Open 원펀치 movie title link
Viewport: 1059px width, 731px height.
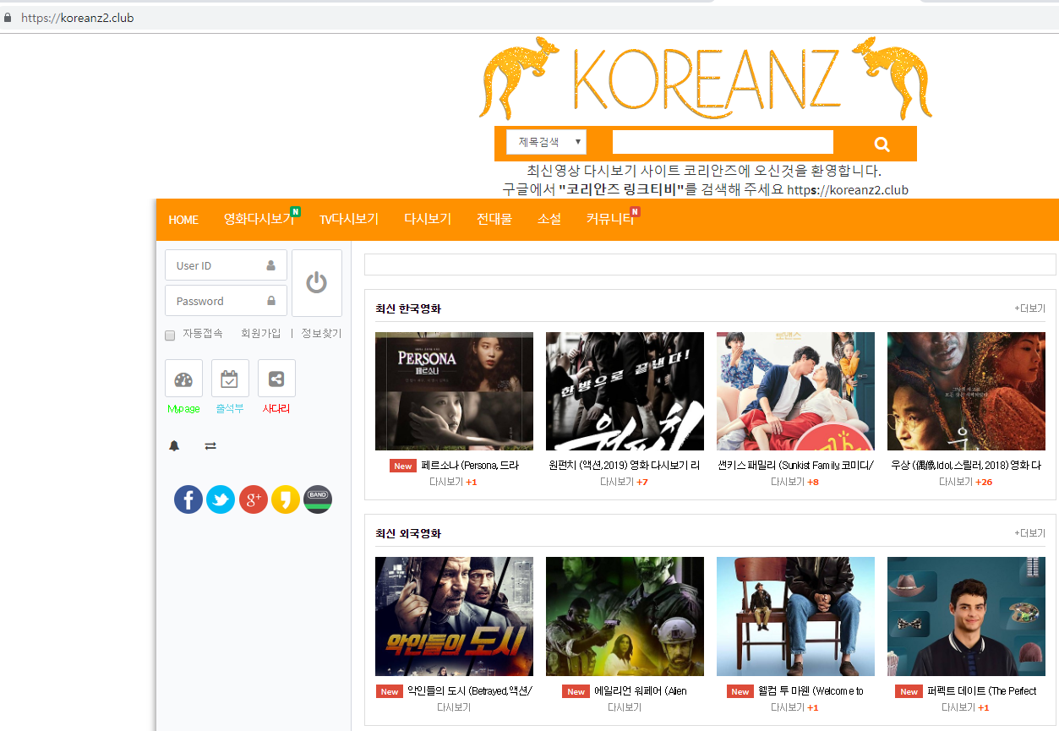tap(625, 466)
